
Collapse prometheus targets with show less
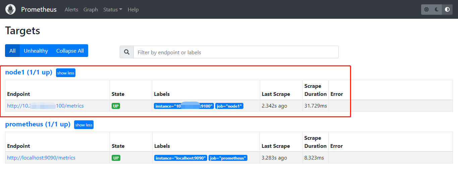coord(84,125)
